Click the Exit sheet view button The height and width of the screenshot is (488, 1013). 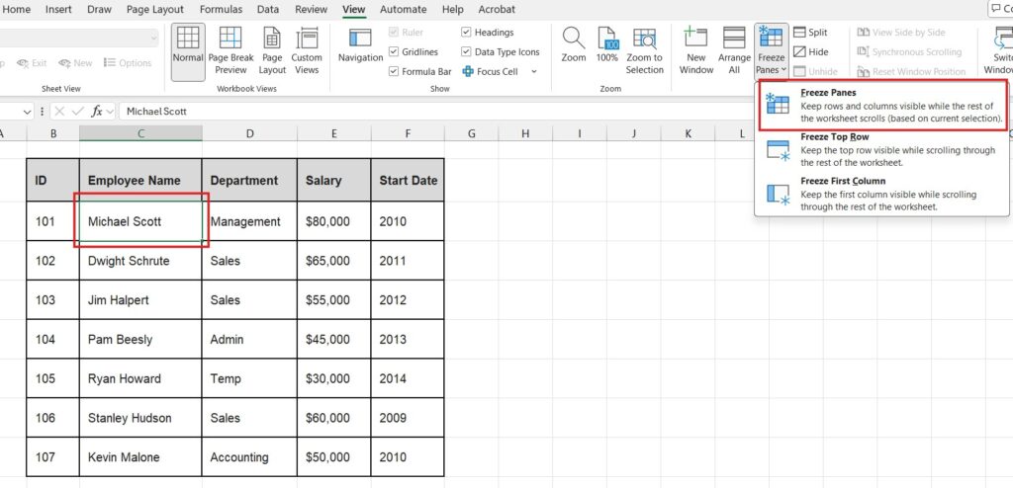pyautogui.click(x=32, y=63)
